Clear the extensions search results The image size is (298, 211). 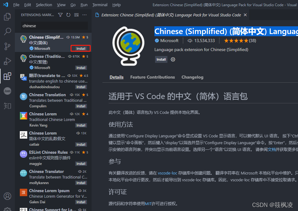(76, 15)
